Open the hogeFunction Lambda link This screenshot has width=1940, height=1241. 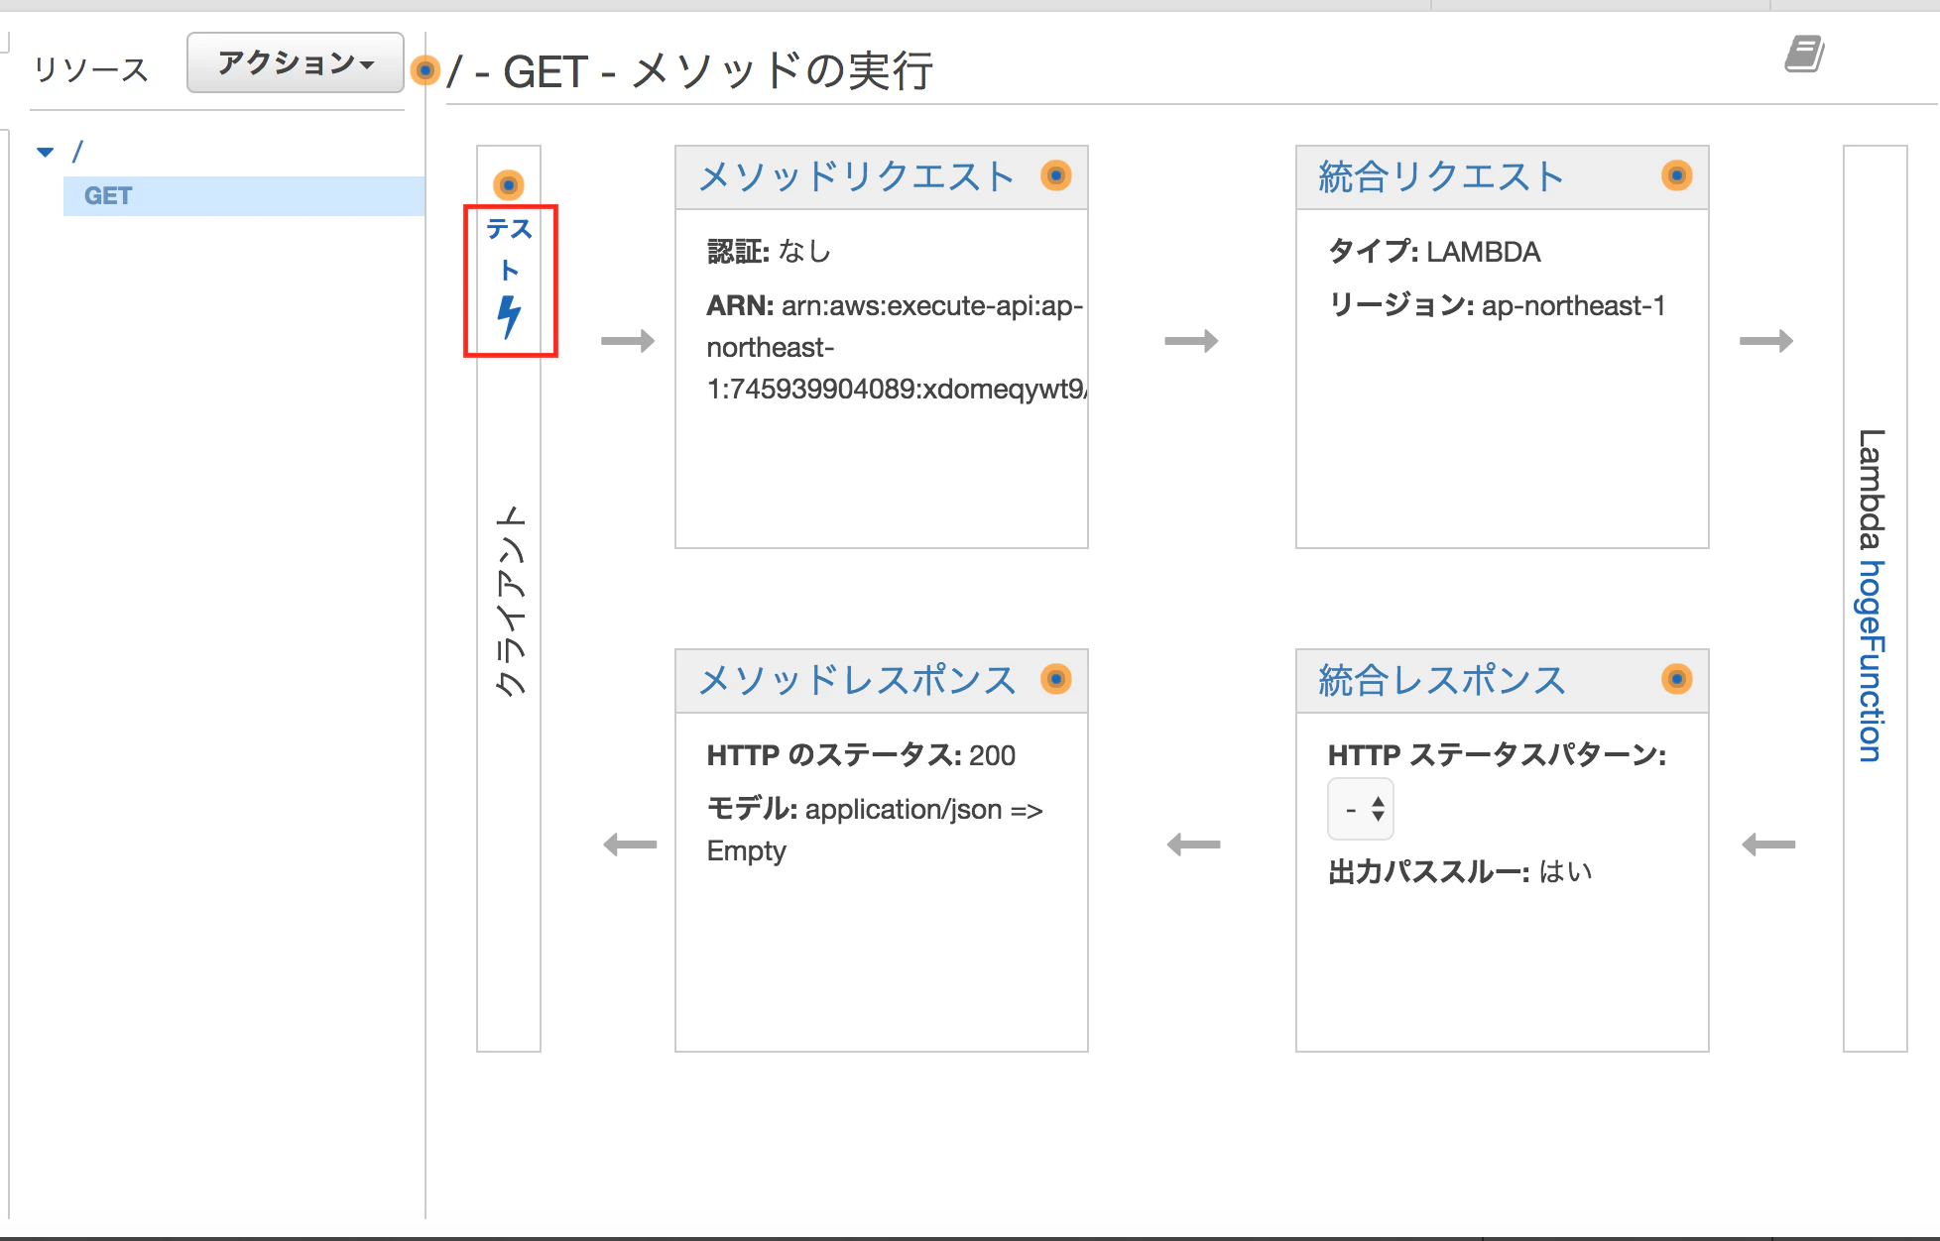pyautogui.click(x=1872, y=661)
